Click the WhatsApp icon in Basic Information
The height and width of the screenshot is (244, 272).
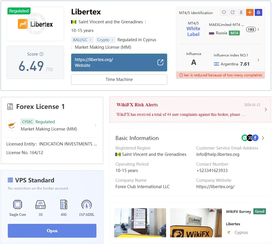(245, 138)
